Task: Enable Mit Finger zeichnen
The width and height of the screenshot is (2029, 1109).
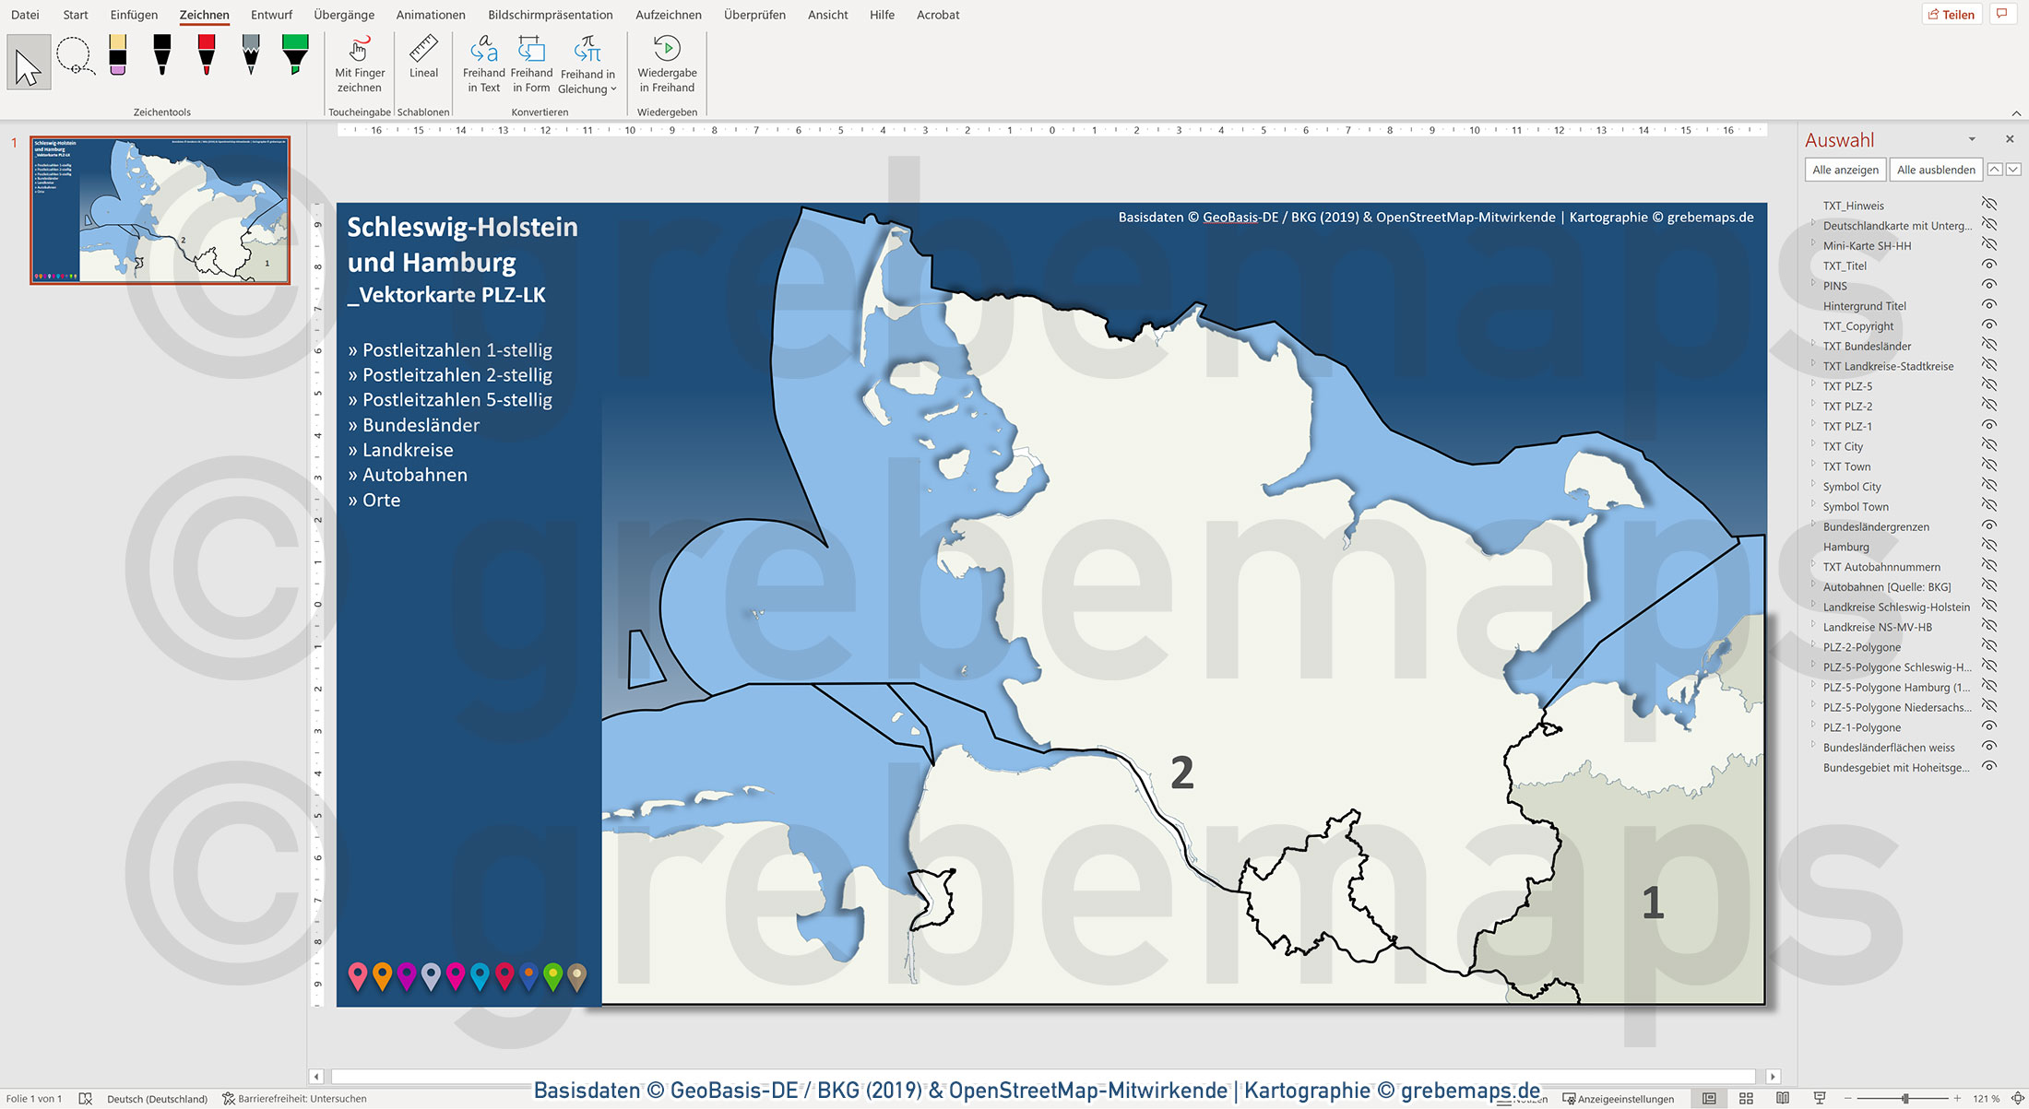Action: pos(359,65)
